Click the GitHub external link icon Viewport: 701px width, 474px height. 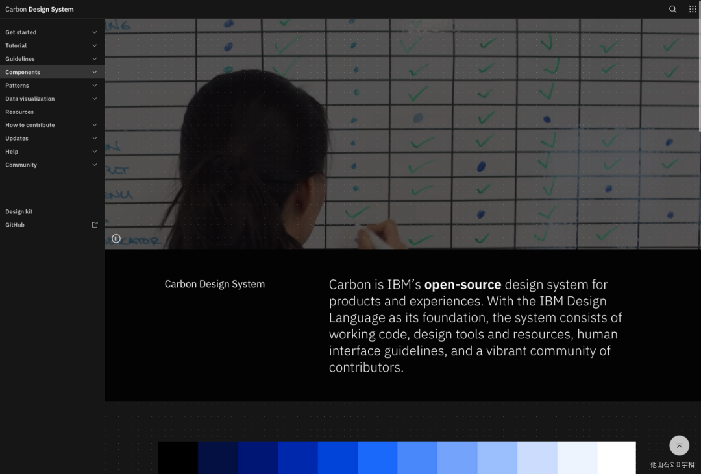coord(95,225)
